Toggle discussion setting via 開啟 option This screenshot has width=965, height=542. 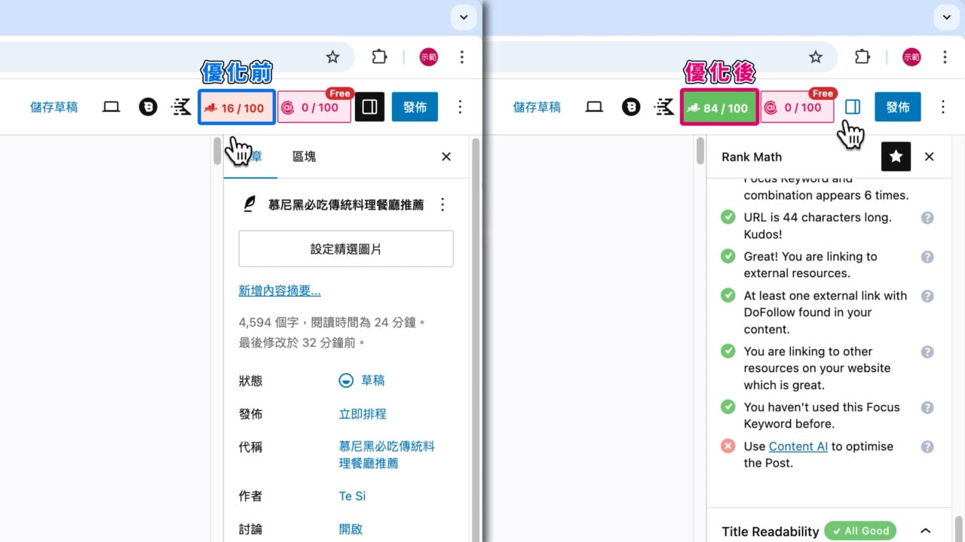[x=351, y=528]
